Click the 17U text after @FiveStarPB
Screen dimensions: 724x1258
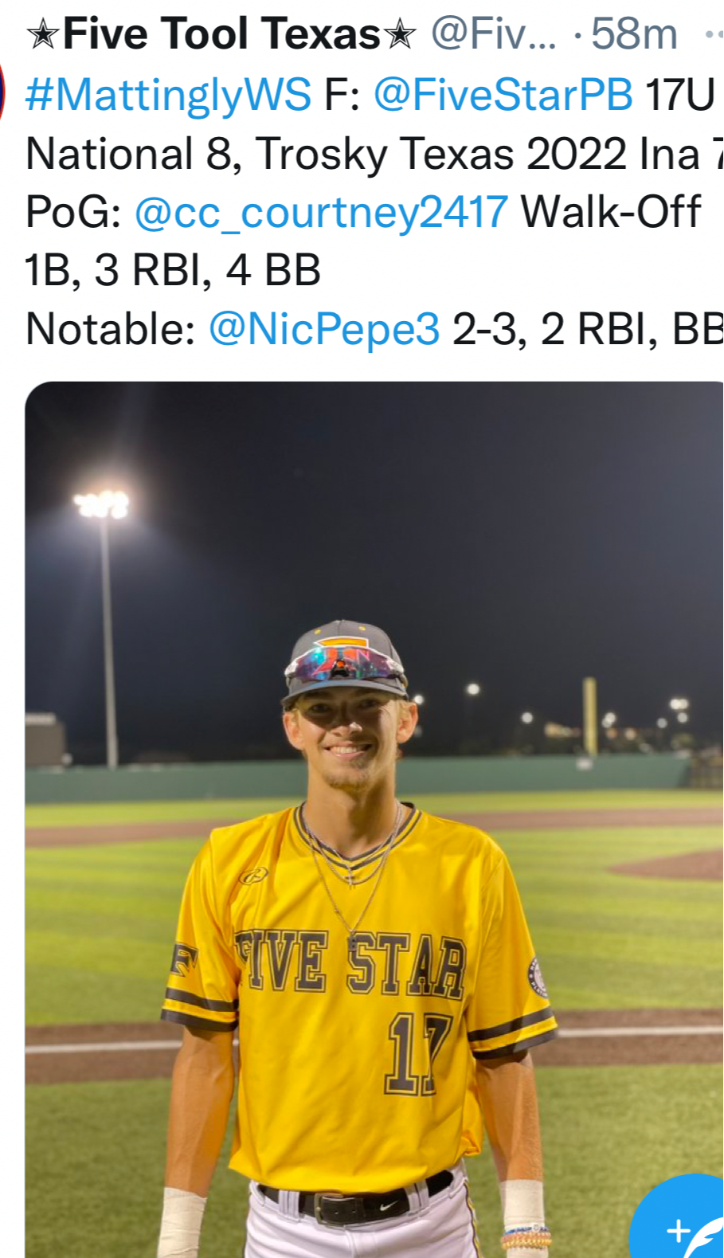click(679, 96)
